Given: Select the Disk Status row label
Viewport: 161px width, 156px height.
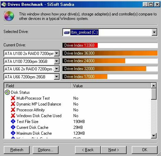Looking at the screenshot, I should tap(20, 92).
